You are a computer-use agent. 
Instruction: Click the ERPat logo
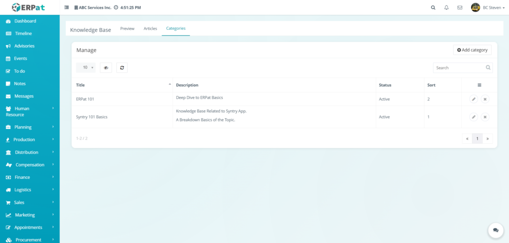tap(28, 7)
